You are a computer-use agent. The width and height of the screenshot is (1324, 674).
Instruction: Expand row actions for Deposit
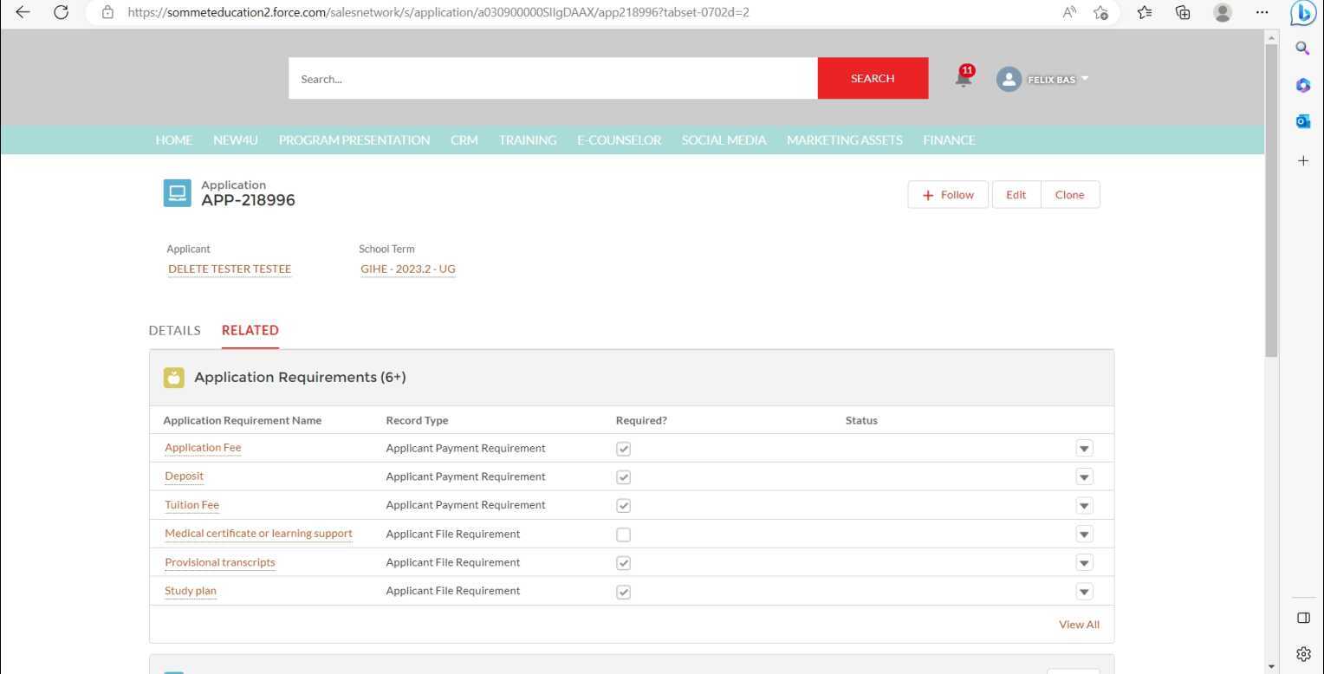(1084, 476)
